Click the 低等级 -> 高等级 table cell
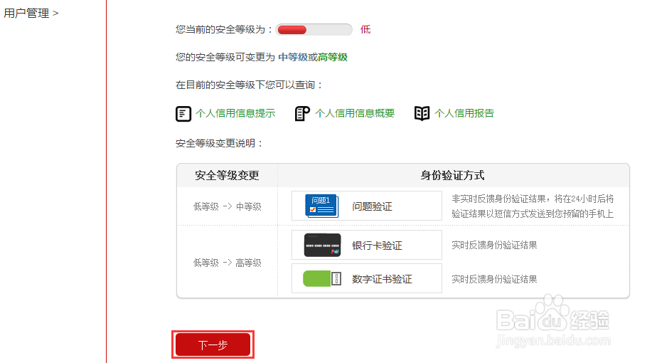This screenshot has height=363, width=647. click(228, 263)
